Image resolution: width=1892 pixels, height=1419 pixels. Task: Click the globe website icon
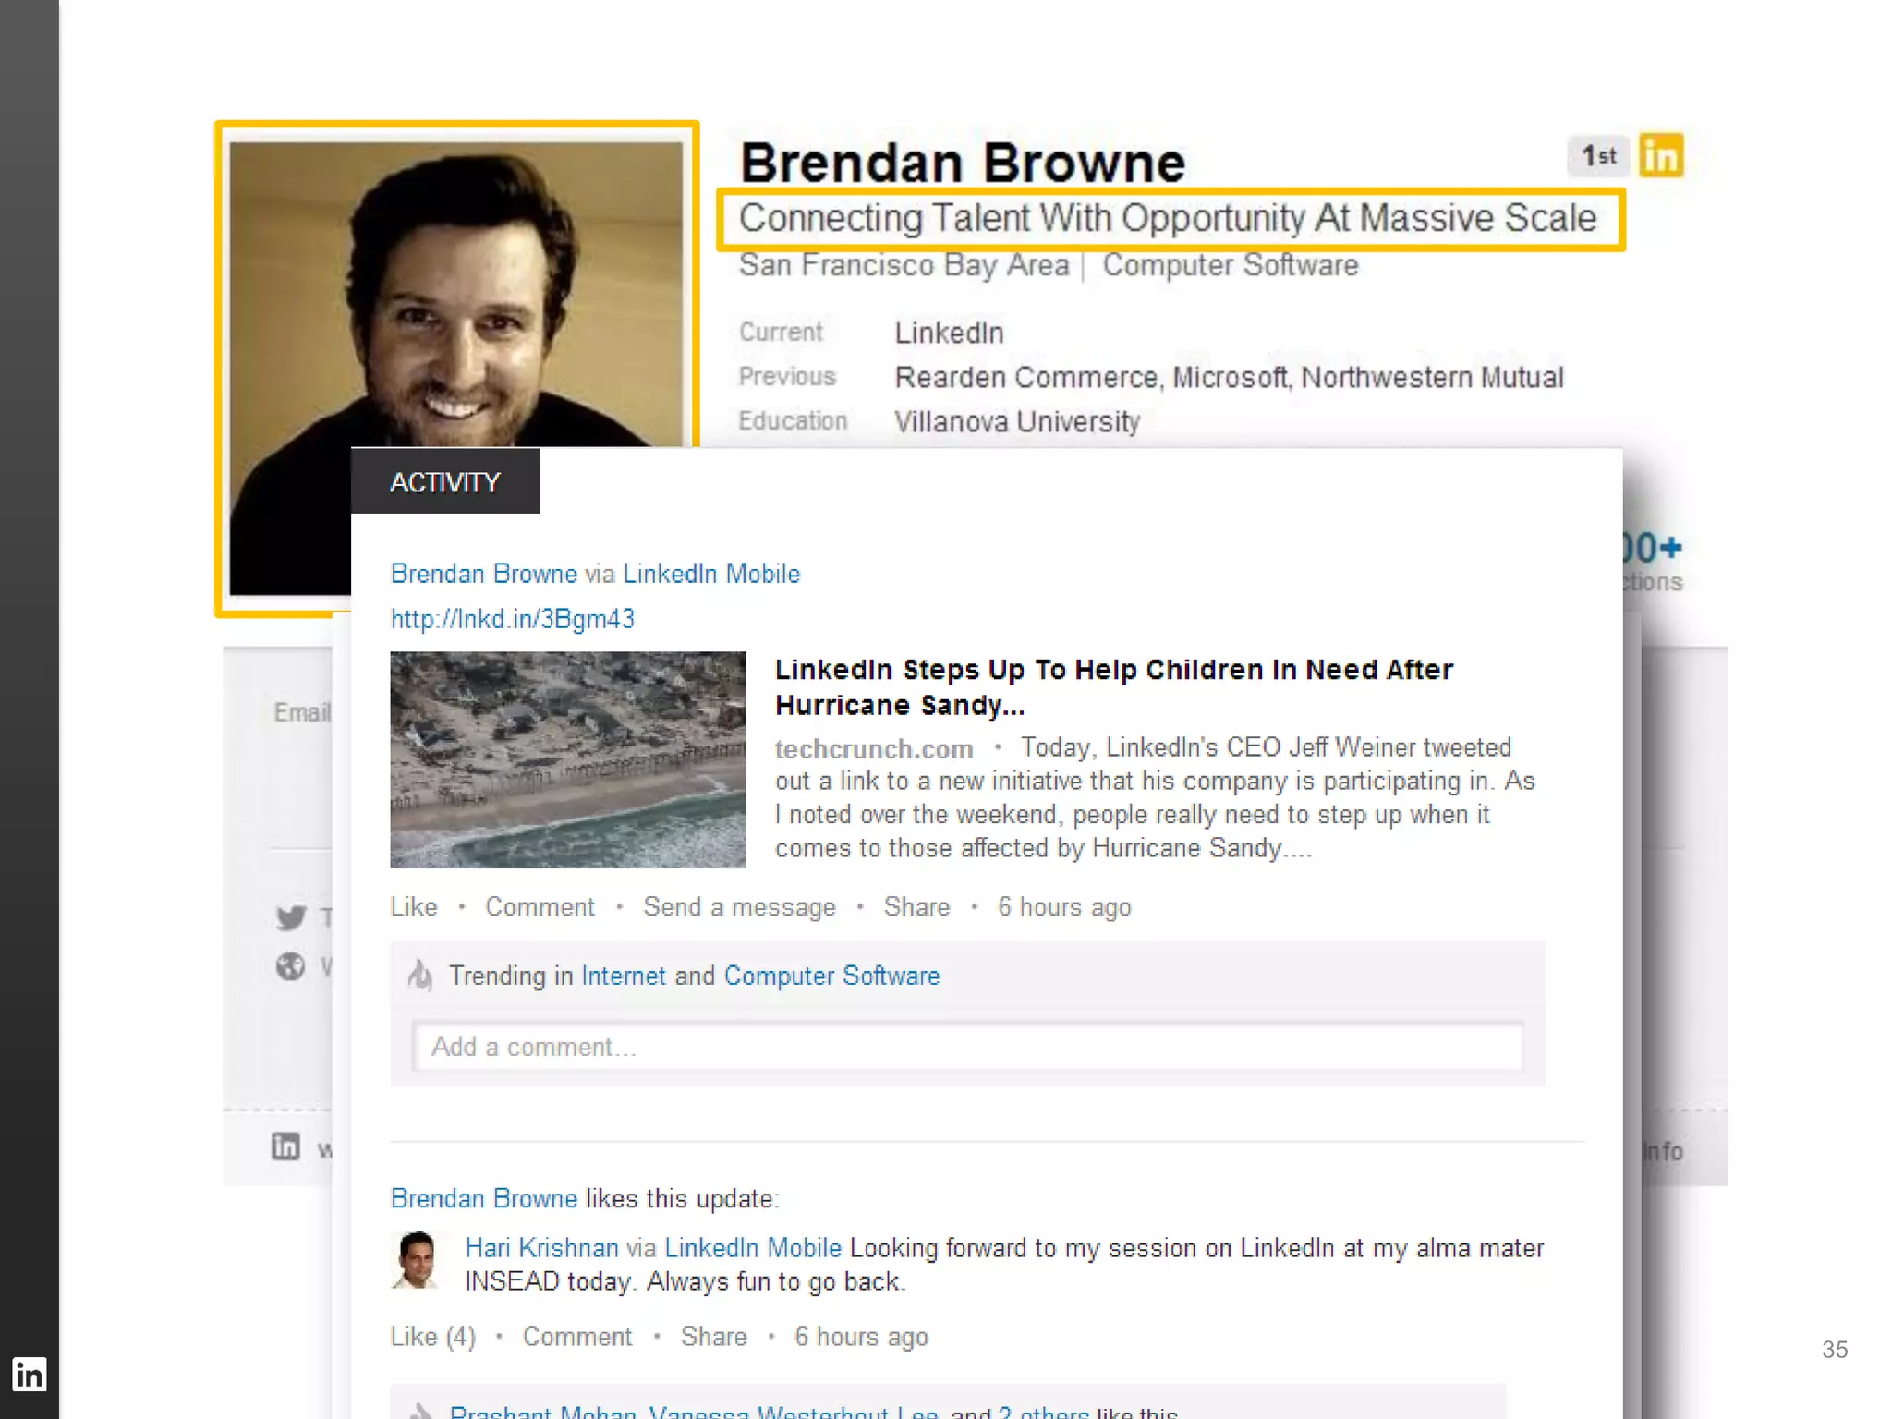click(291, 966)
